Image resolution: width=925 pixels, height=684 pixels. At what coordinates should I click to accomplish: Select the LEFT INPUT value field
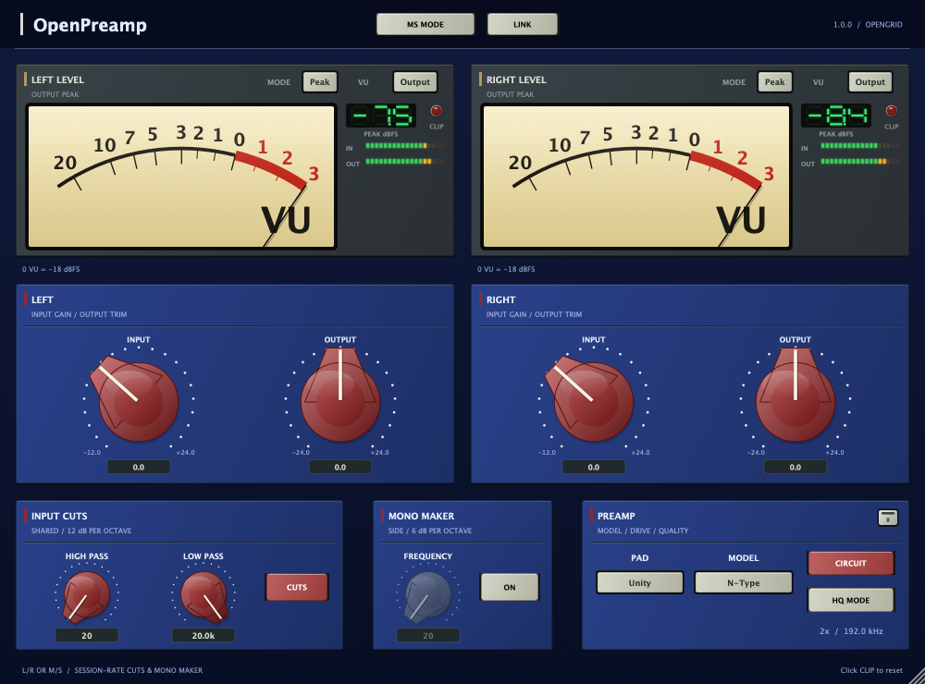tap(139, 467)
